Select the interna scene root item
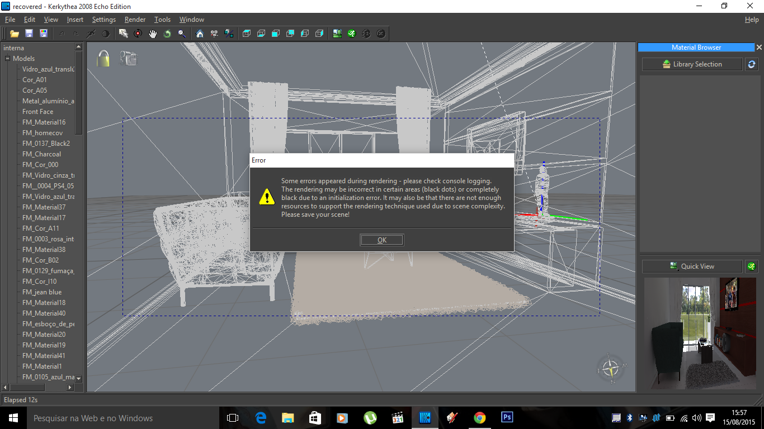This screenshot has width=764, height=429. point(14,48)
